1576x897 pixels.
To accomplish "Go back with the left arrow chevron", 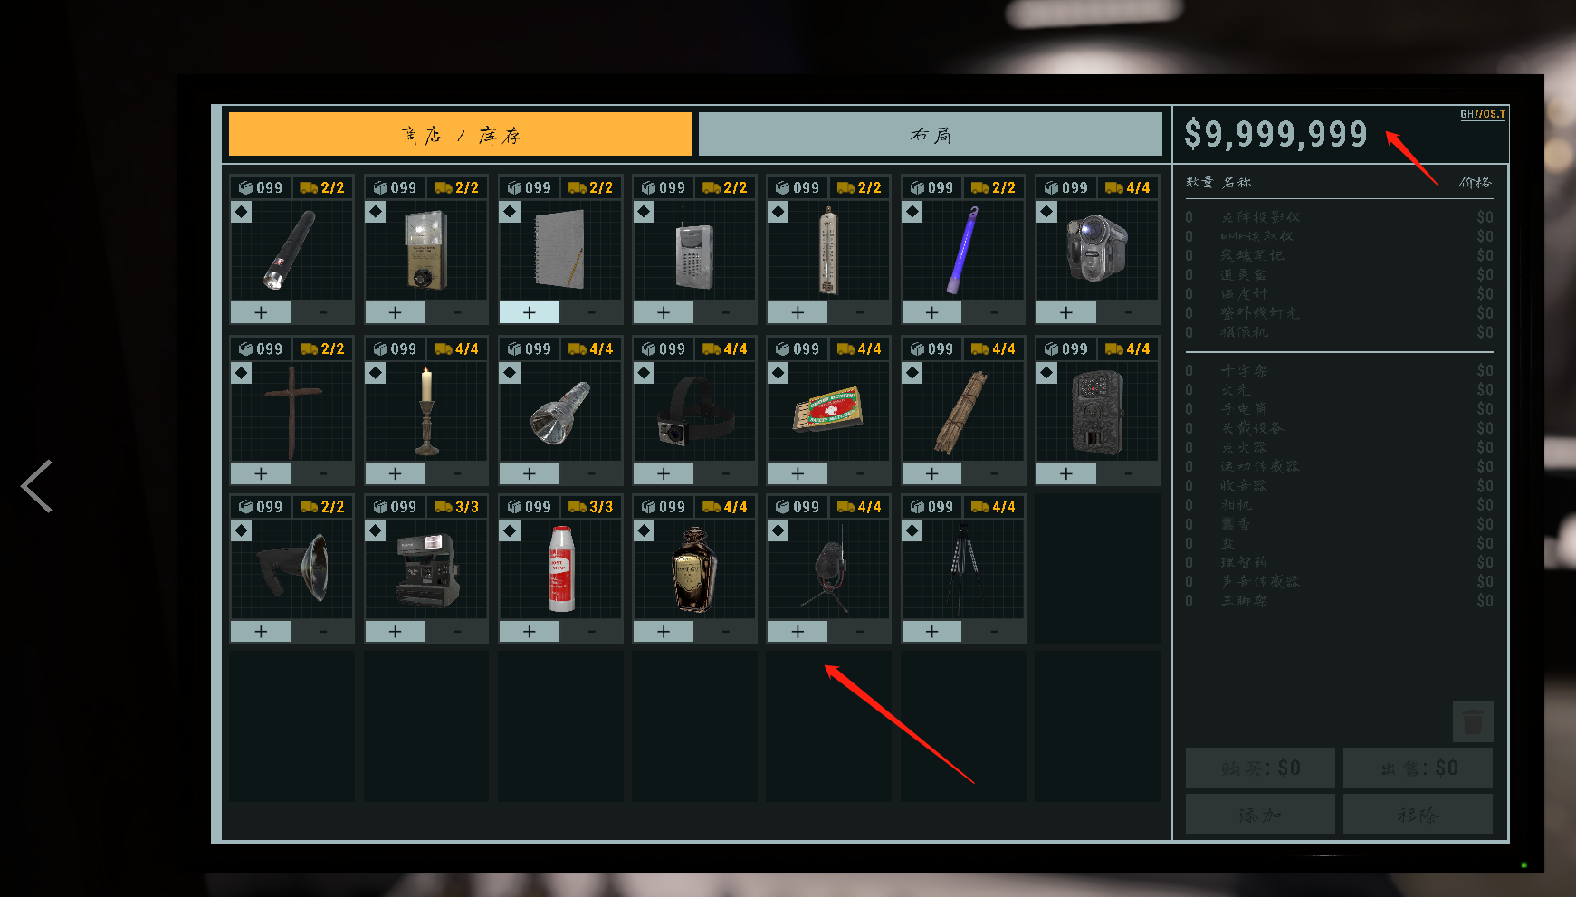I will (37, 486).
